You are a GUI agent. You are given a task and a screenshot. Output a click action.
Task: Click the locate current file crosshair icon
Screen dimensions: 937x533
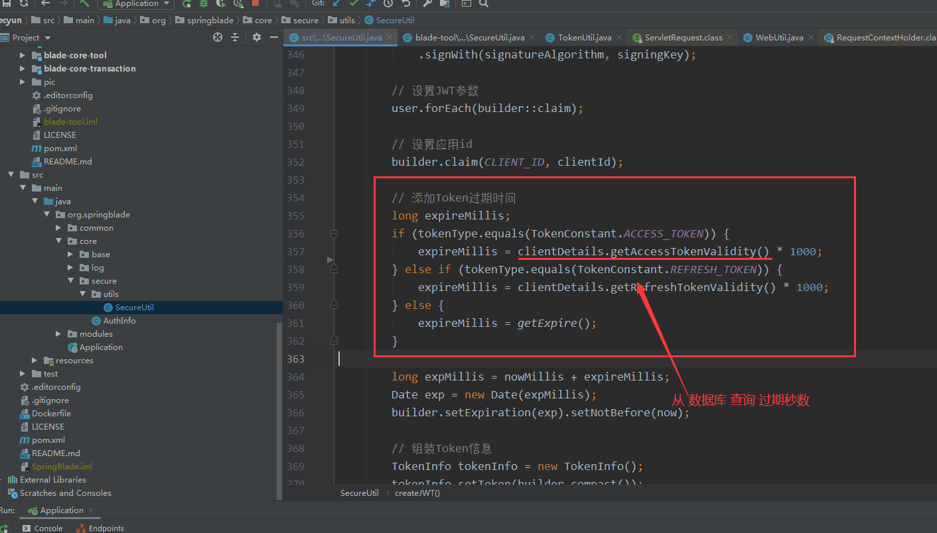click(x=218, y=38)
